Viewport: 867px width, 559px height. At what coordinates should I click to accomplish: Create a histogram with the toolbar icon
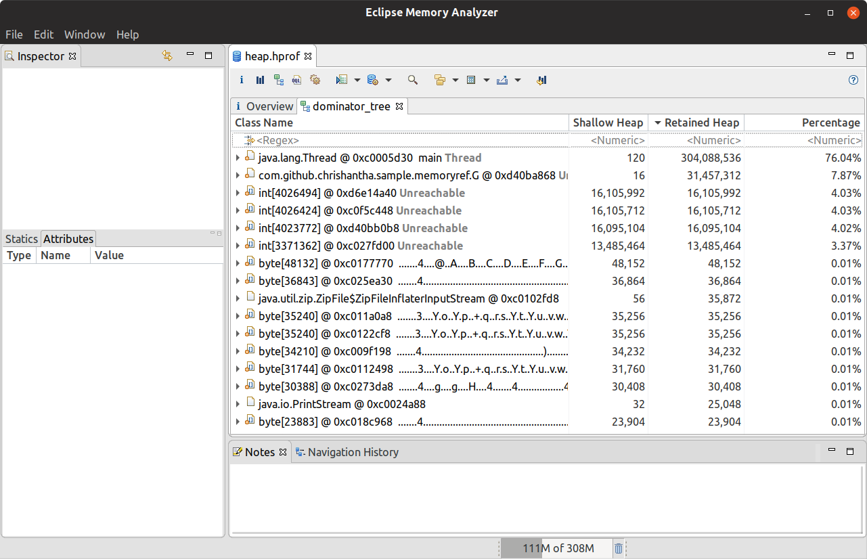pyautogui.click(x=260, y=80)
